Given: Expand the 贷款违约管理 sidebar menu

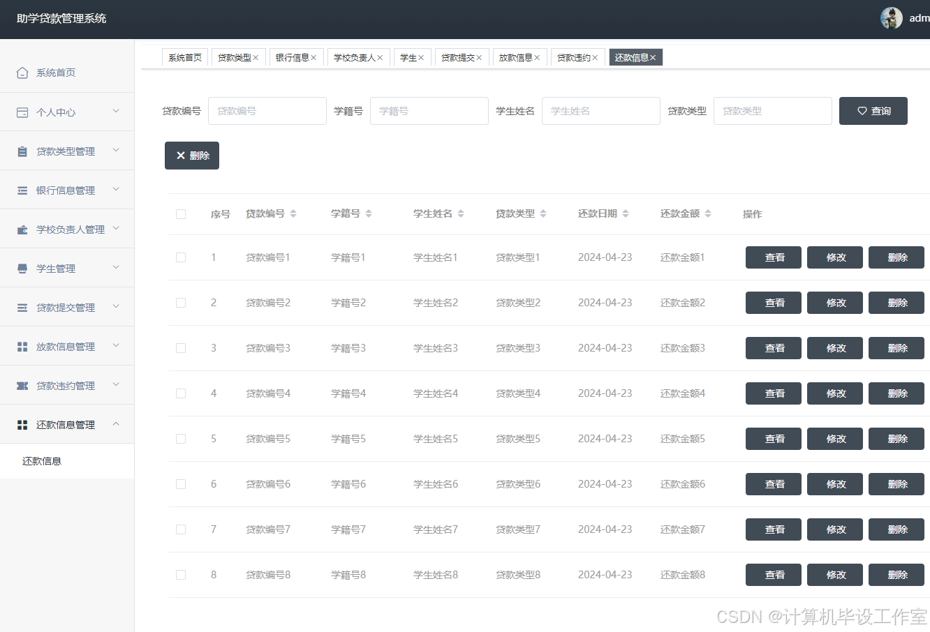Looking at the screenshot, I should (116, 384).
